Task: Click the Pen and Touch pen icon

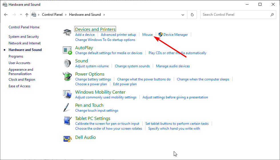Action: [x=66, y=107]
